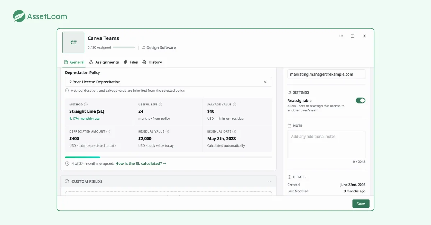The image size is (431, 225).
Task: Click the Custom Fields section icon
Action: [67, 182]
